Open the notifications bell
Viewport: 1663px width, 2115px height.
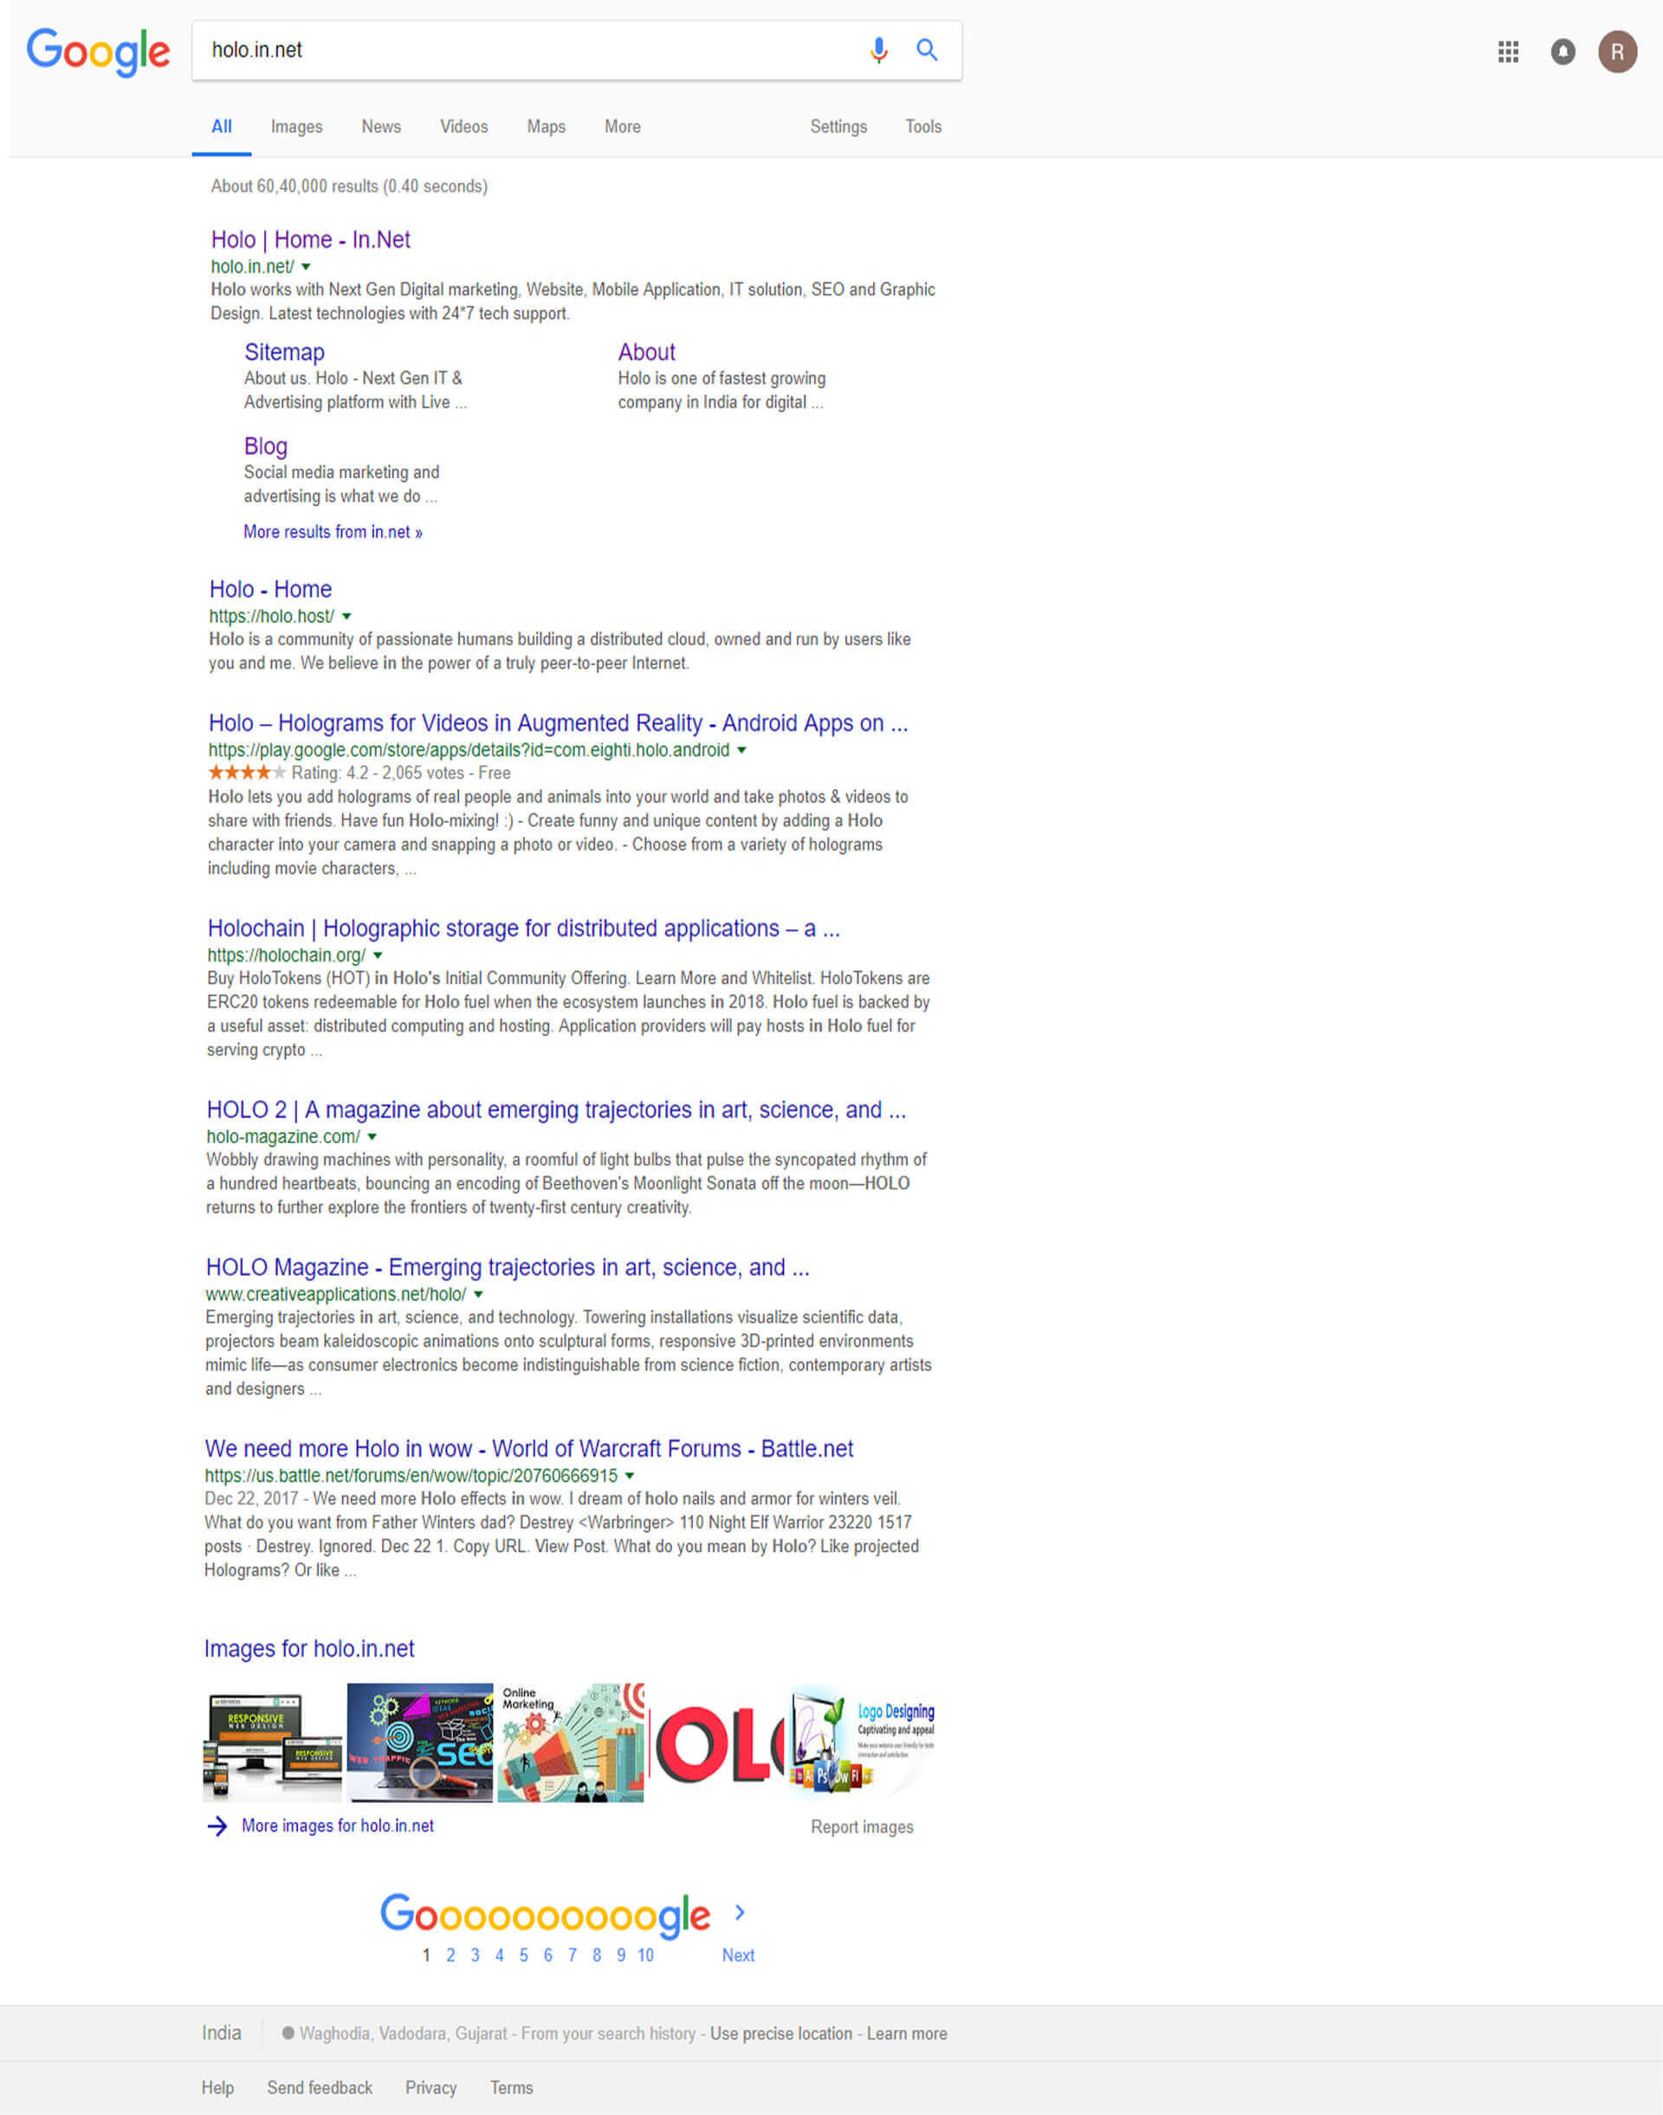pos(1563,52)
